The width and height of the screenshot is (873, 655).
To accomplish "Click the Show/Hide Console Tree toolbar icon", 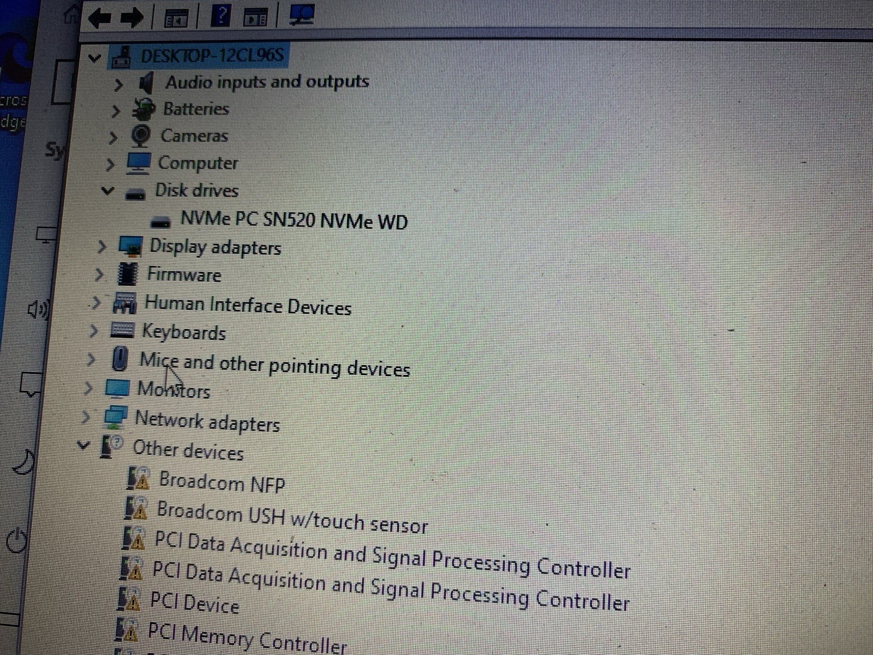I will (x=176, y=18).
